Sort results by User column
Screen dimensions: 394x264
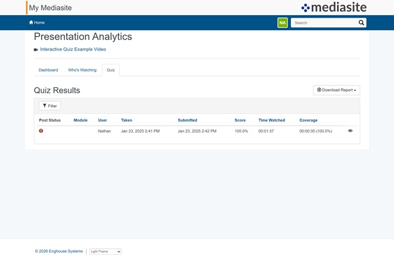coord(102,120)
